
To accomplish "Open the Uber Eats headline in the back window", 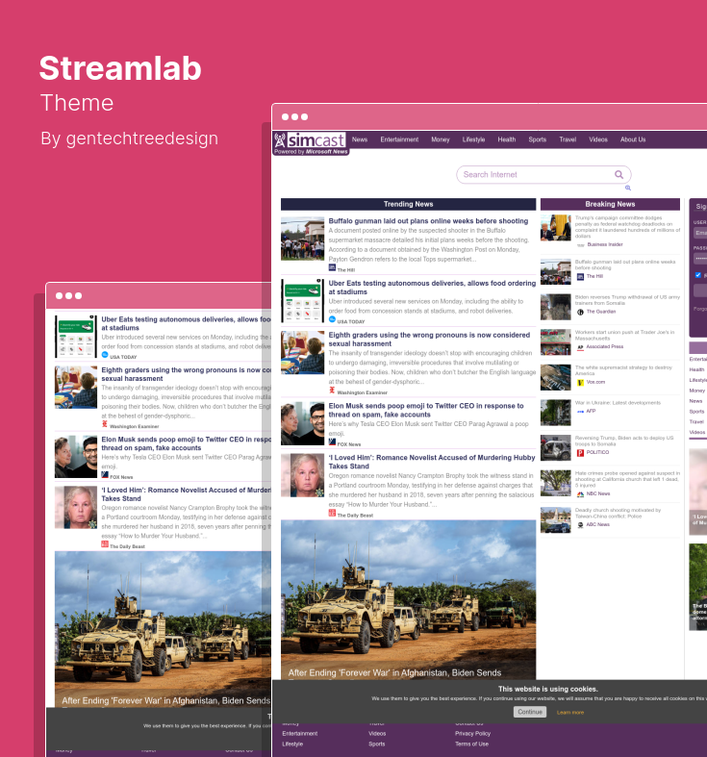I will click(x=186, y=323).
